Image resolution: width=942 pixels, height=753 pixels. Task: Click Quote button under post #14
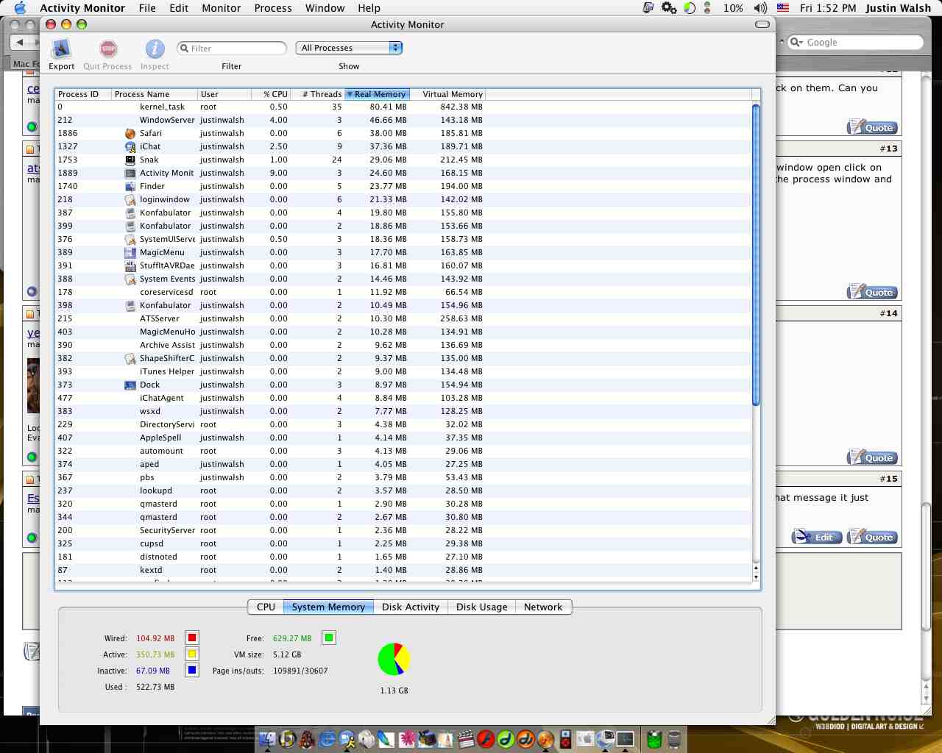point(872,457)
